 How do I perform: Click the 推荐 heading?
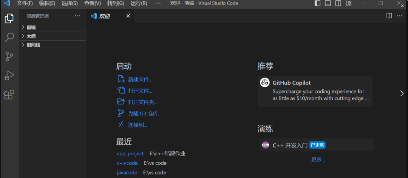point(266,66)
